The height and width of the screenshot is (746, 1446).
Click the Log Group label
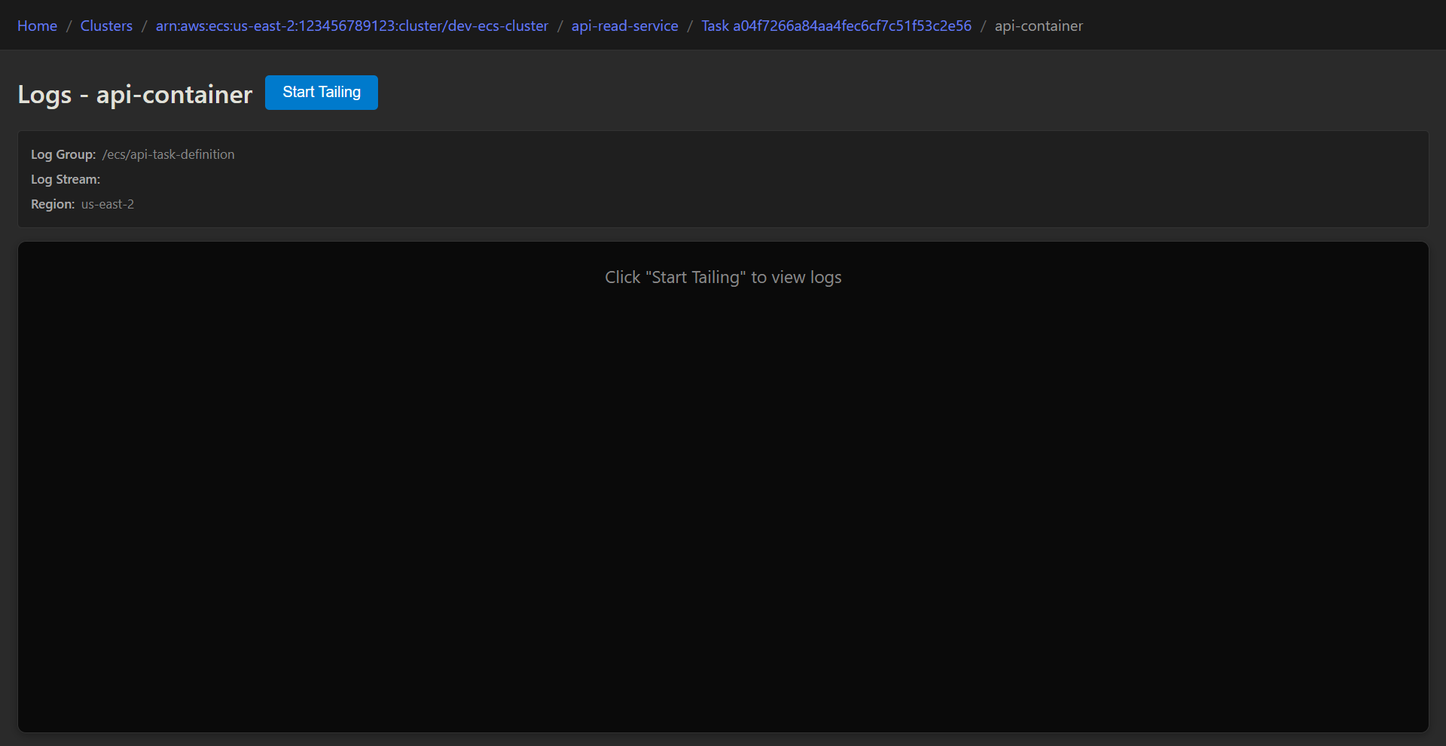point(63,154)
